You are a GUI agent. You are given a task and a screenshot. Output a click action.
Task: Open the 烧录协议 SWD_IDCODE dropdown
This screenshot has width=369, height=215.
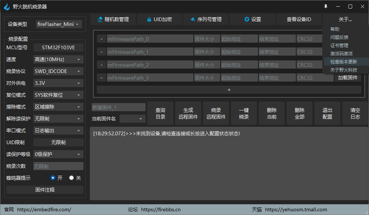58,71
